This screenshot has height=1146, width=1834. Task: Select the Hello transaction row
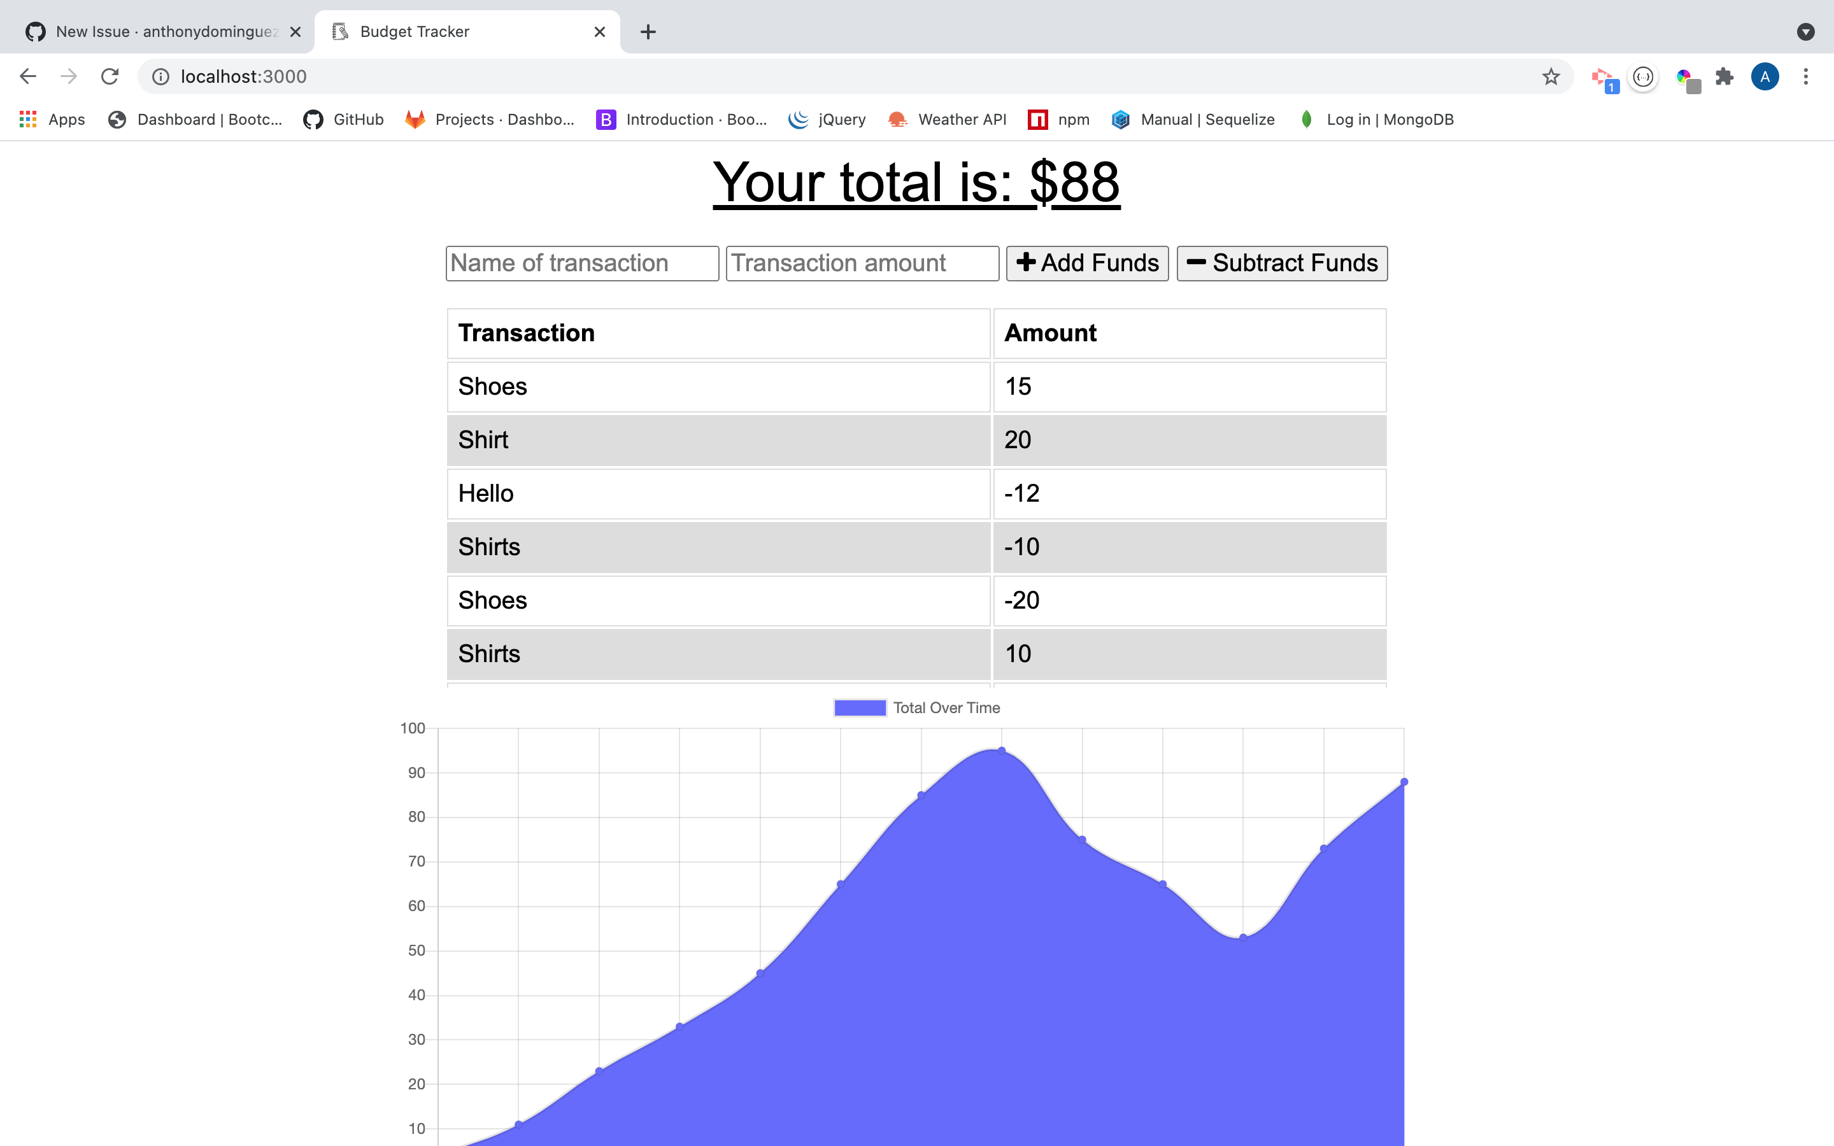718,493
